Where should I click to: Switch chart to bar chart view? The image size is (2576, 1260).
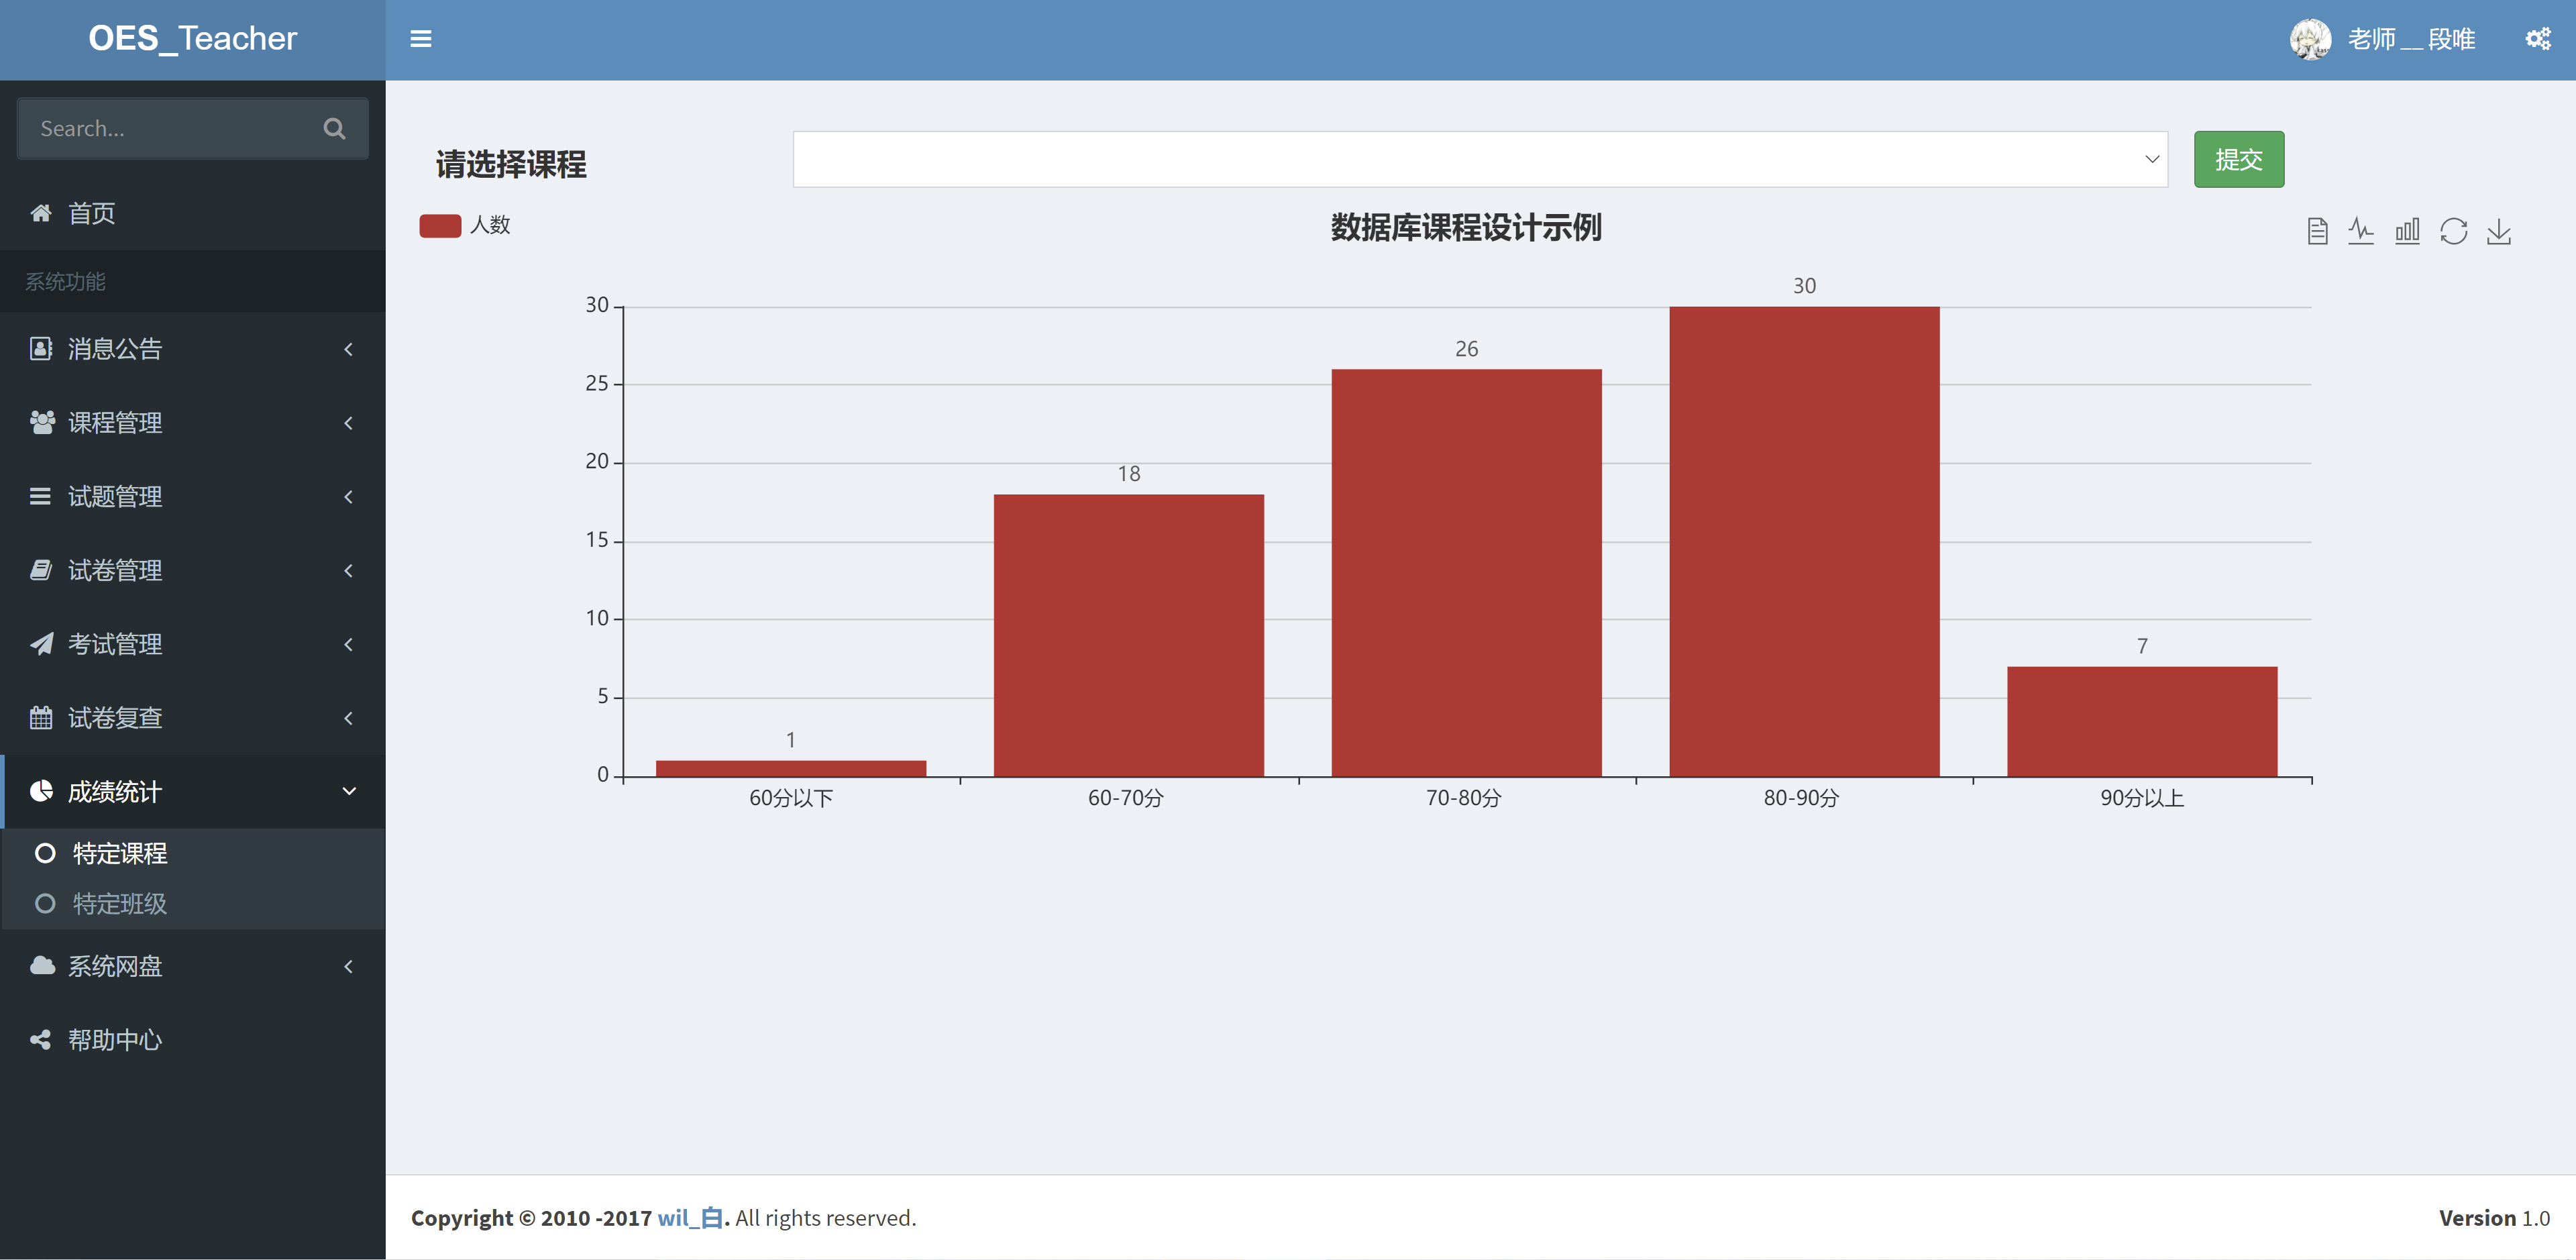pos(2407,230)
